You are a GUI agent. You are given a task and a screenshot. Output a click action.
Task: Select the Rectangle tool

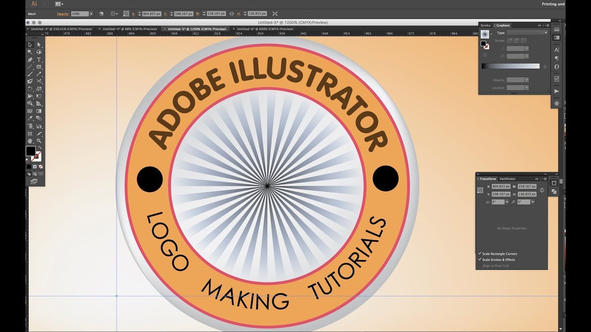click(x=39, y=67)
